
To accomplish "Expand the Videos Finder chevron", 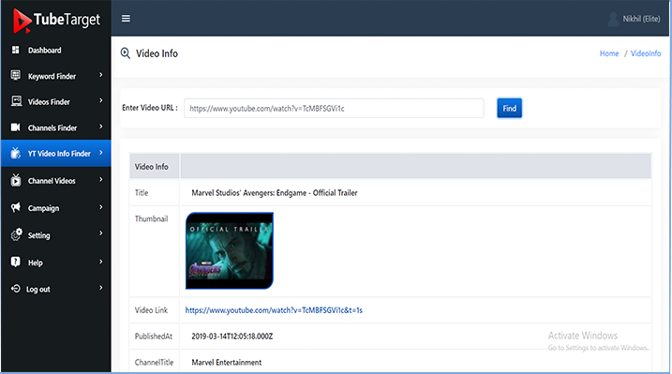I will [x=101, y=100].
